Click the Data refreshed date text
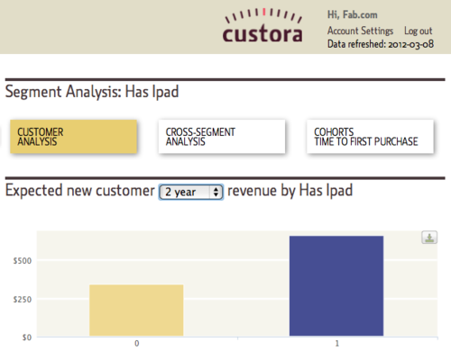The width and height of the screenshot is (451, 360). [381, 44]
